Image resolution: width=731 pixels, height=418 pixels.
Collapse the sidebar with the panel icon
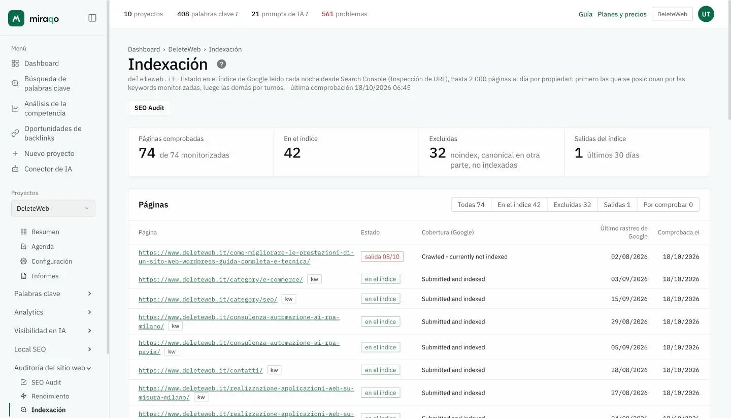[x=92, y=18]
